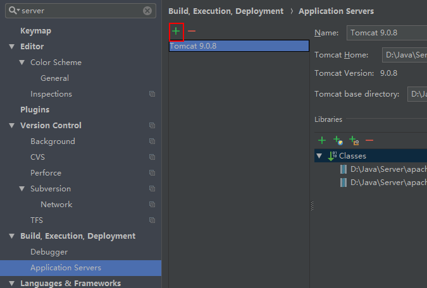Click project-level icon beside Background
This screenshot has height=288, width=427.
(x=152, y=141)
